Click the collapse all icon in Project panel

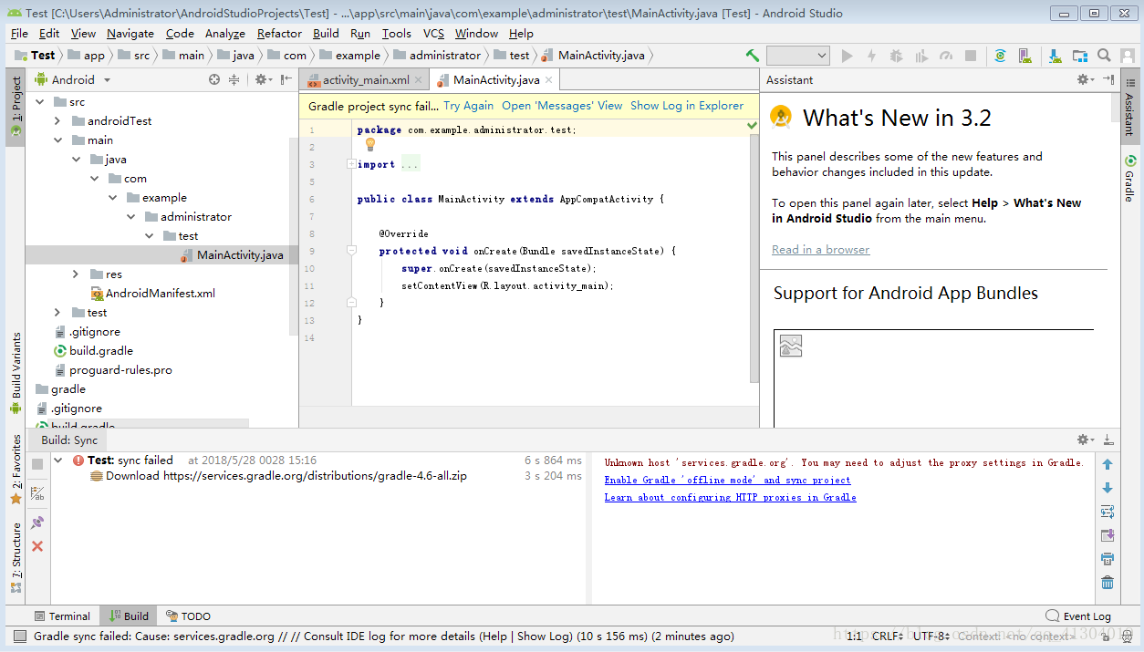tap(234, 79)
